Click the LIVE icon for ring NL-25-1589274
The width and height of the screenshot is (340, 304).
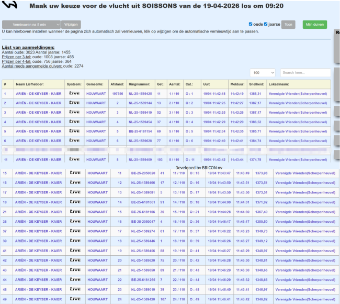pyautogui.click(x=74, y=231)
